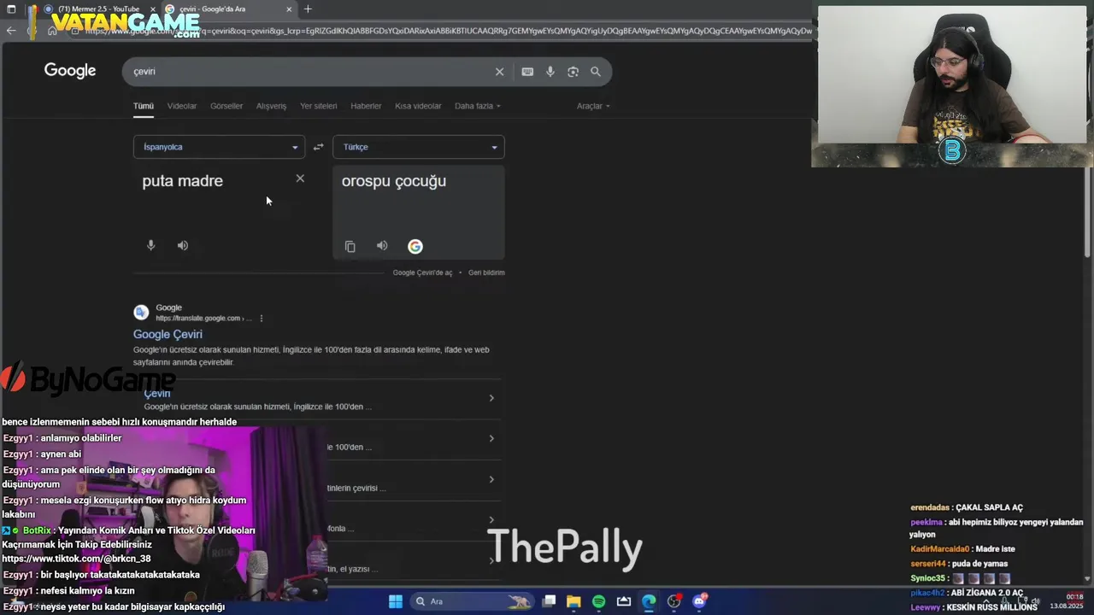Image resolution: width=1094 pixels, height=615 pixels.
Task: Close the Mermer 2.5 YouTube tab
Action: [x=153, y=9]
